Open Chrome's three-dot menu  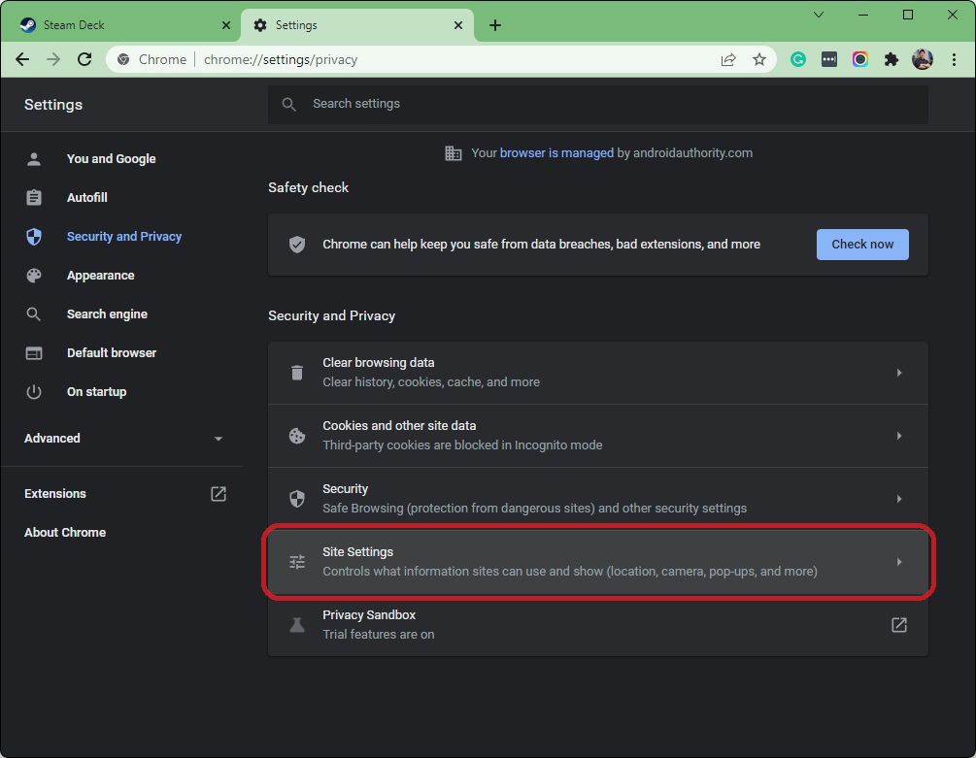(x=954, y=60)
